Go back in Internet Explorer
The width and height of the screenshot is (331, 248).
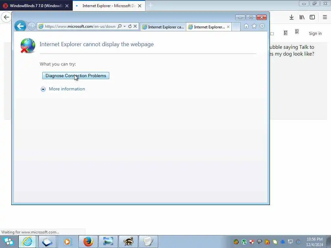(x=20, y=26)
